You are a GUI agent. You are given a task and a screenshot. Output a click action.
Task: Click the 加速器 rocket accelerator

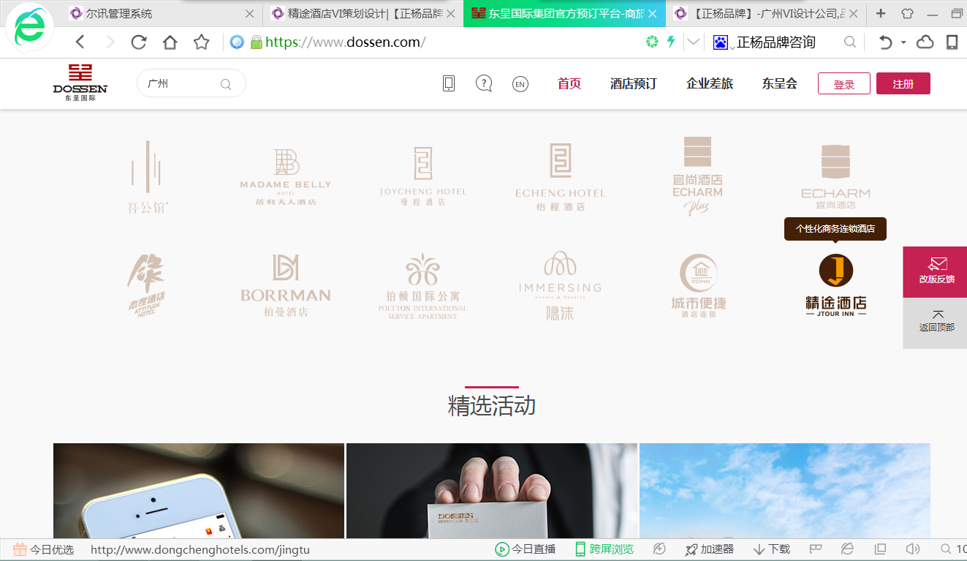click(710, 549)
